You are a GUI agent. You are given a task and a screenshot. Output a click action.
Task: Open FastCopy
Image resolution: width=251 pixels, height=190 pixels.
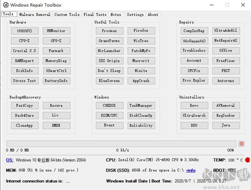pos(25,105)
